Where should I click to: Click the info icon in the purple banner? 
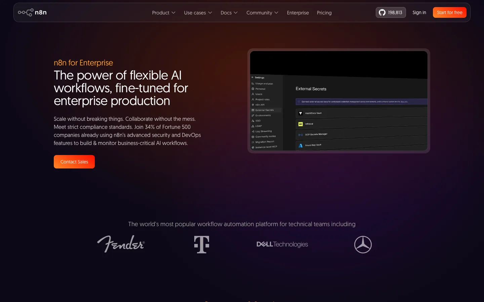tap(299, 102)
